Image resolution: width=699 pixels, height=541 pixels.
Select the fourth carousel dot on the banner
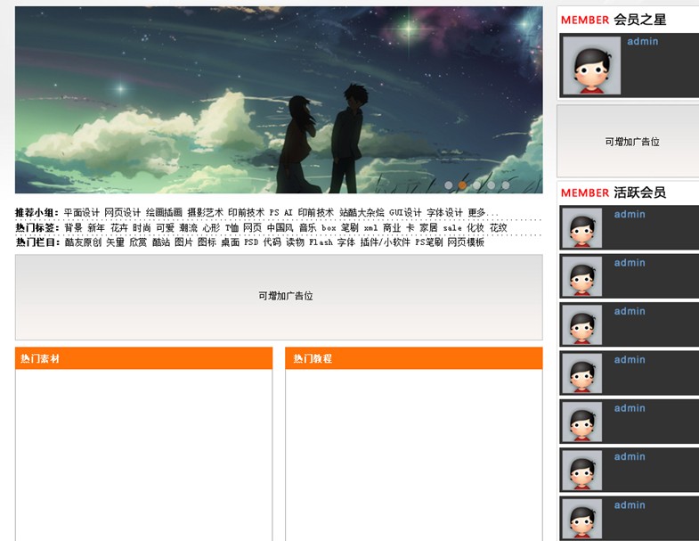[x=492, y=184]
